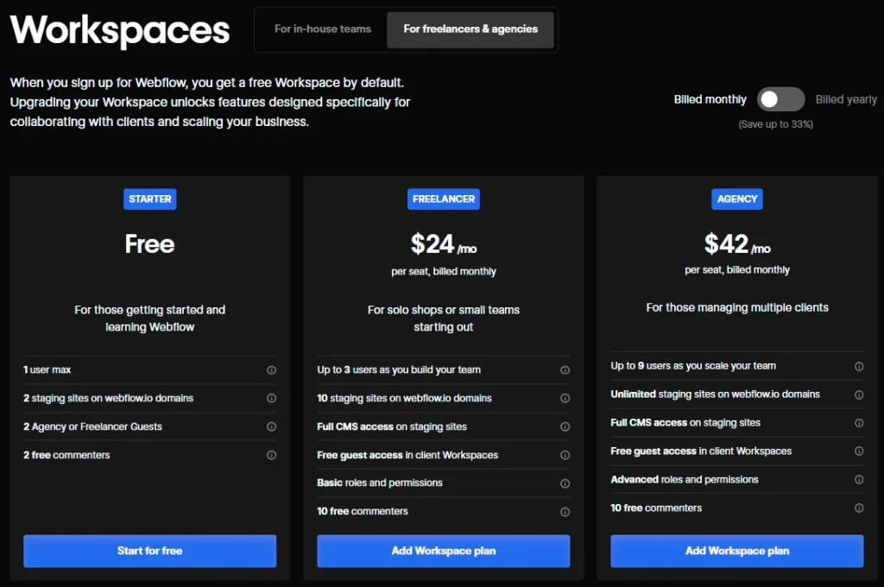This screenshot has height=587, width=884.
Task: Toggle billing switch between monthly and yearly
Action: tap(780, 99)
